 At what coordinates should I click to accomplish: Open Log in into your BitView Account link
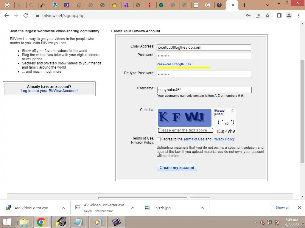click(49, 91)
